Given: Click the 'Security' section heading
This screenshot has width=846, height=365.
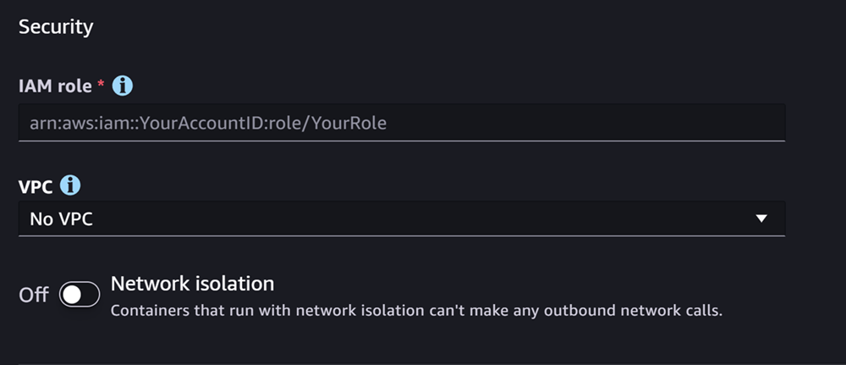Looking at the screenshot, I should coord(56,26).
